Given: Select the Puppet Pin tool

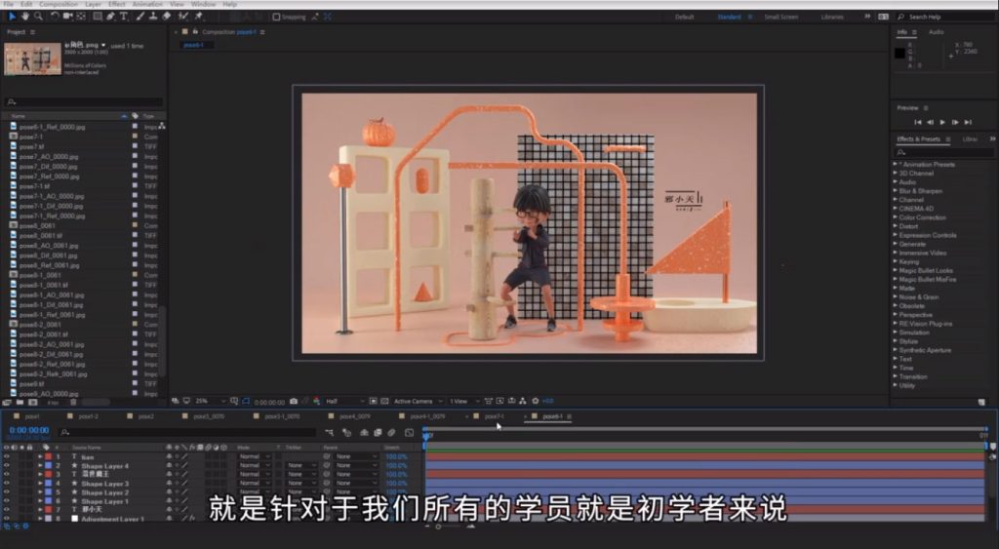Looking at the screenshot, I should [x=198, y=16].
